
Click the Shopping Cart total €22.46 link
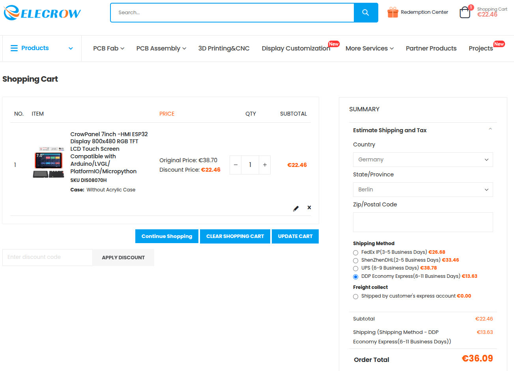(x=488, y=15)
